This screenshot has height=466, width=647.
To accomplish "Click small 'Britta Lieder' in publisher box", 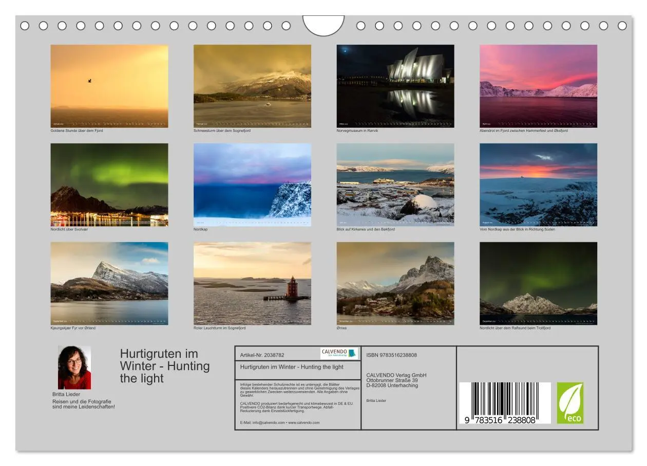I will 376,400.
